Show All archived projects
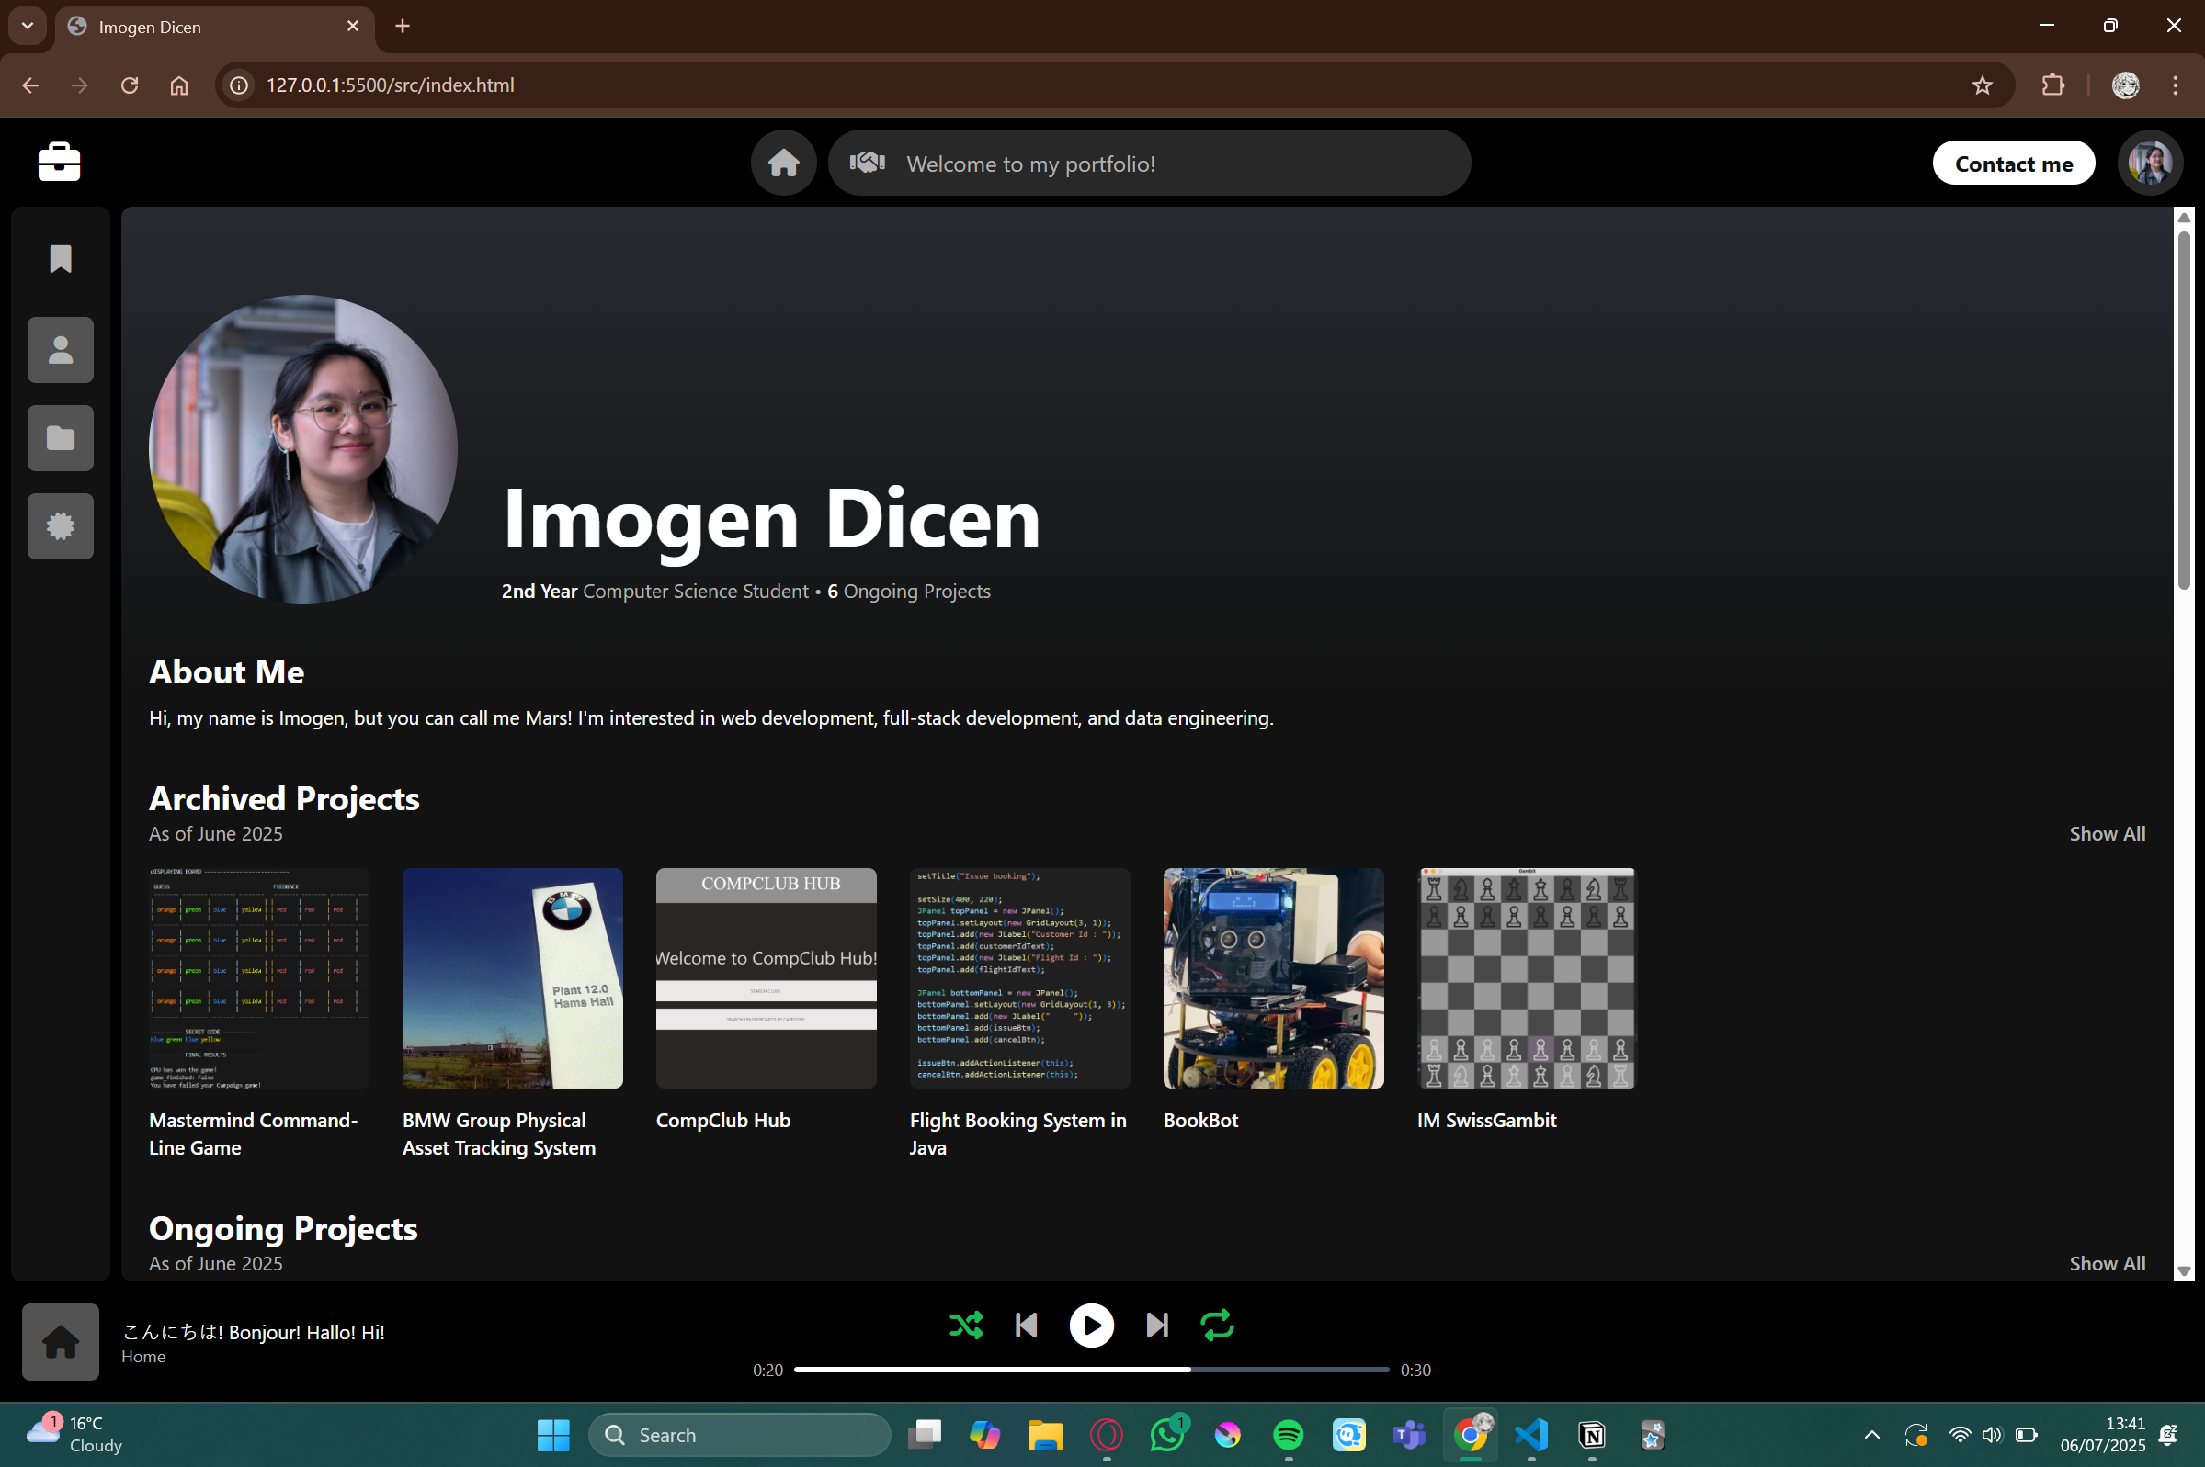 tap(2107, 833)
